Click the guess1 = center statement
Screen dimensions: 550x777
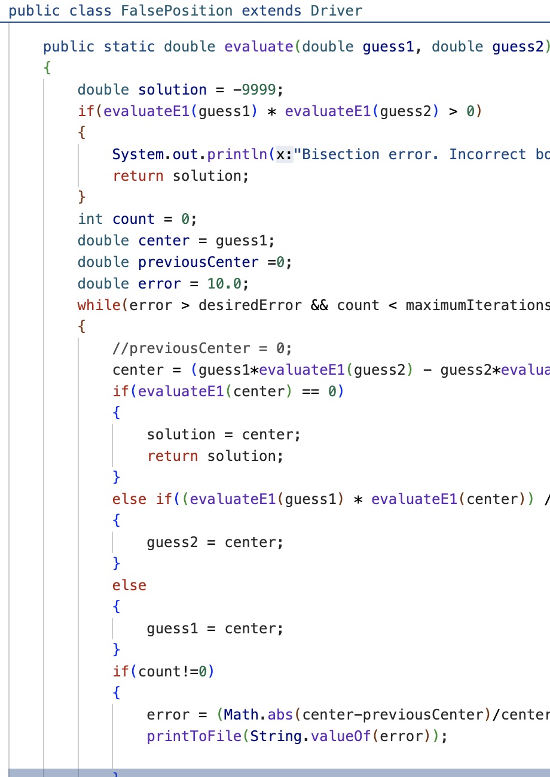pyautogui.click(x=215, y=629)
